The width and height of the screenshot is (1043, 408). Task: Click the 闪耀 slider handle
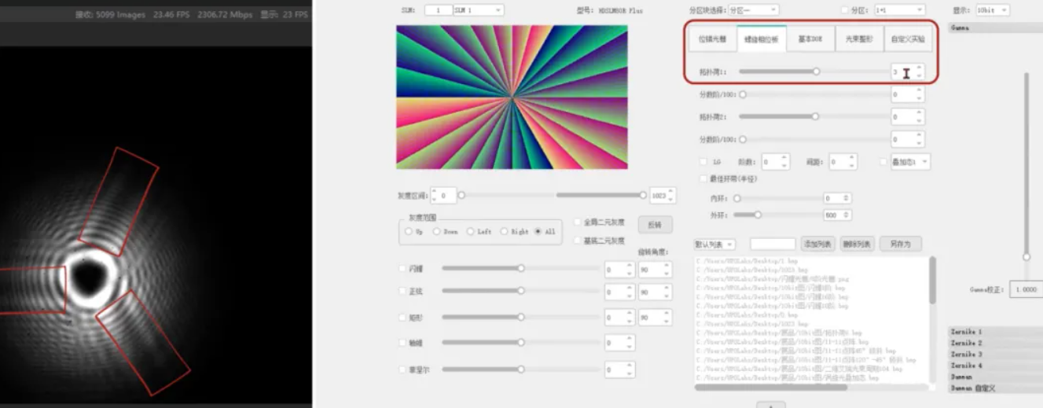520,269
